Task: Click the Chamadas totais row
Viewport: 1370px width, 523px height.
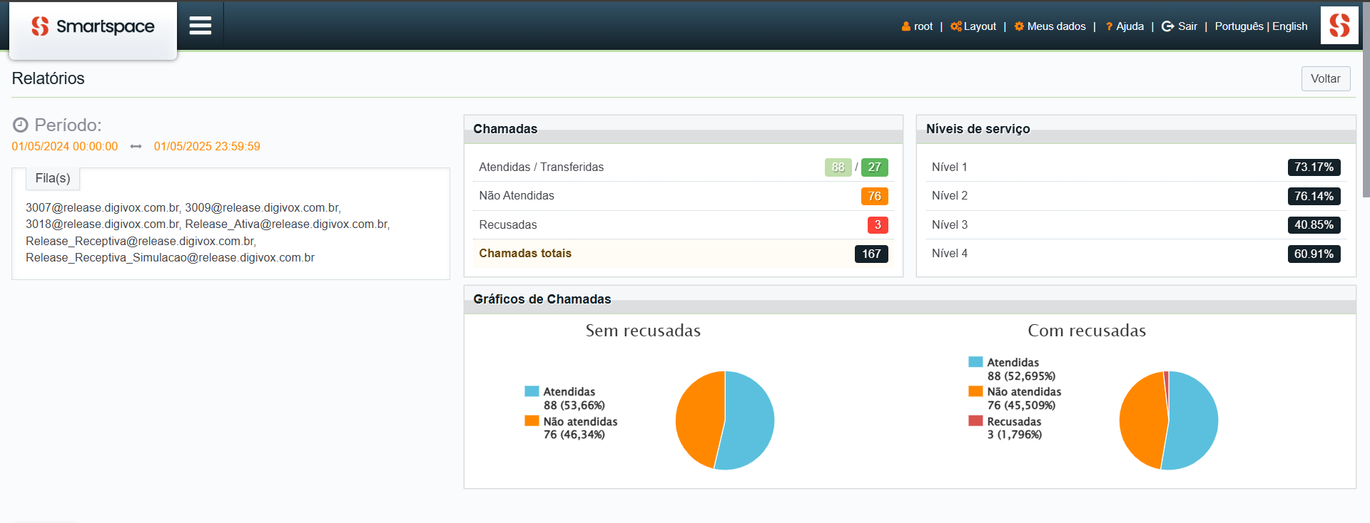Action: (x=684, y=254)
